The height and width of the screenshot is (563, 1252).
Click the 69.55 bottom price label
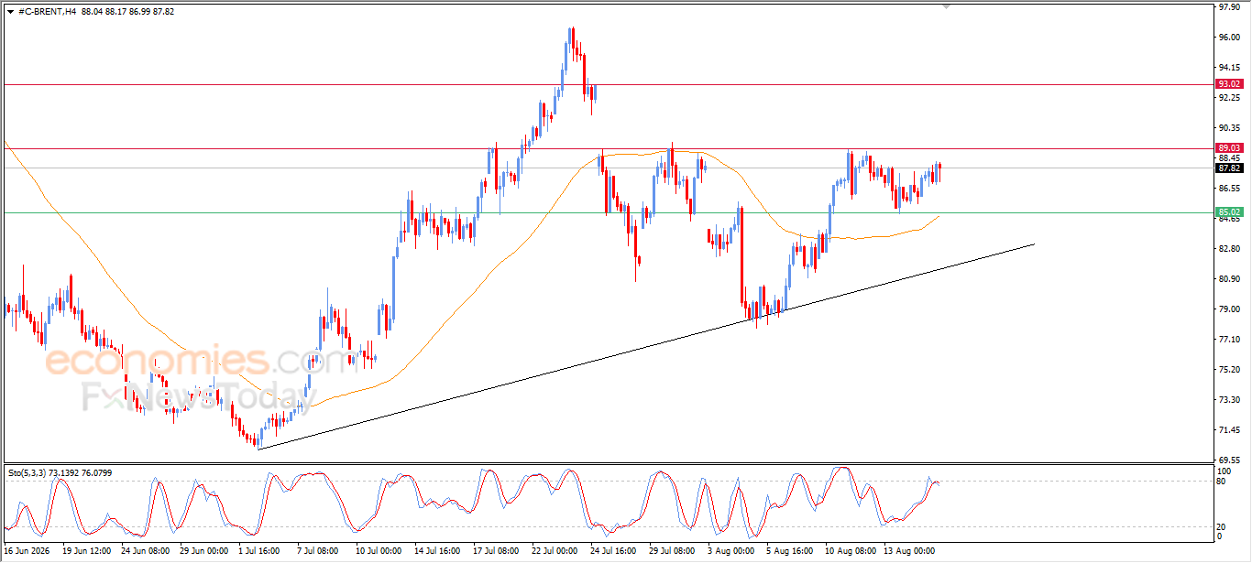coord(1229,460)
